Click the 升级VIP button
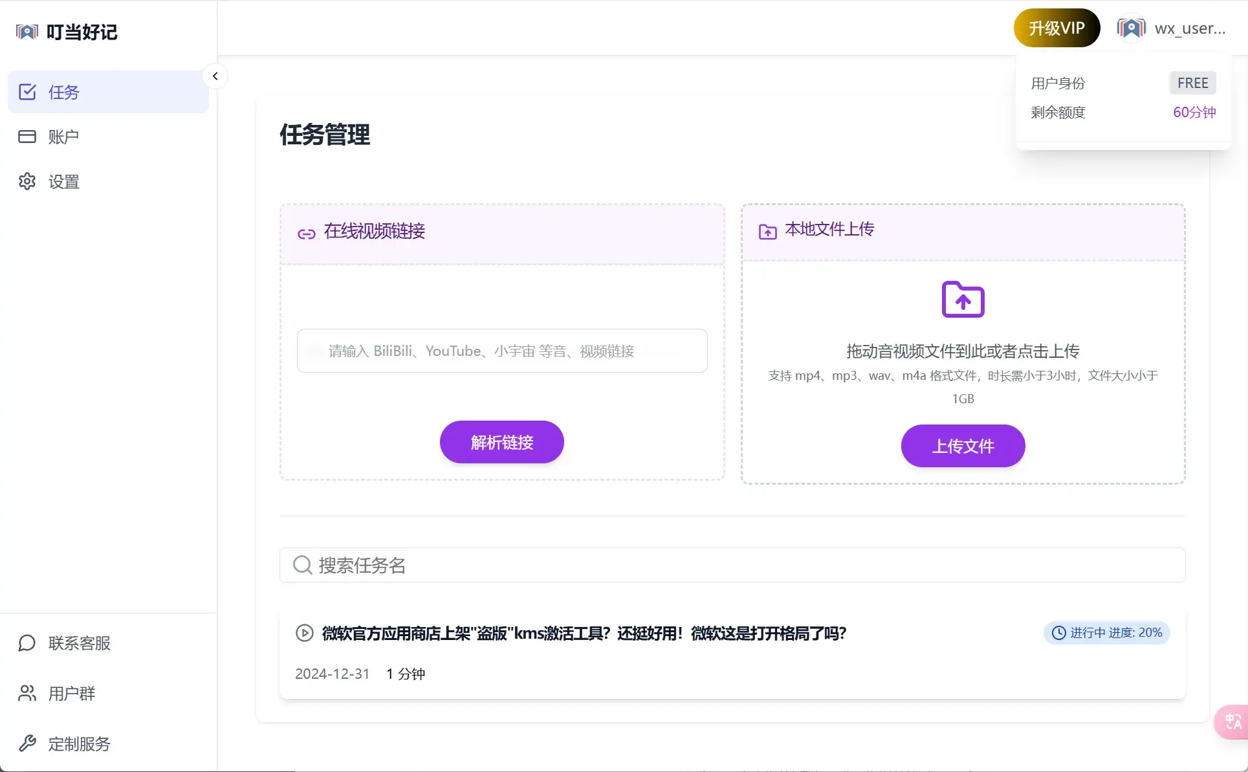The width and height of the screenshot is (1248, 772). (x=1056, y=28)
